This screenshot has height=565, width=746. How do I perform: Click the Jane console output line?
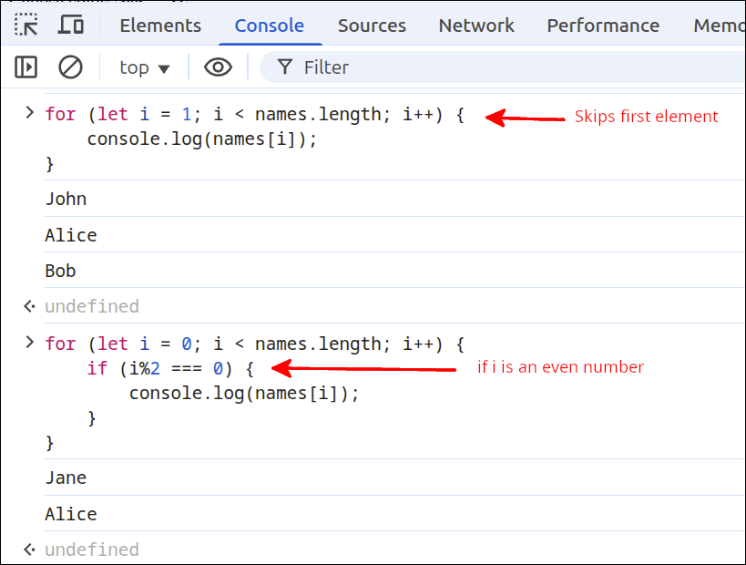pyautogui.click(x=66, y=478)
